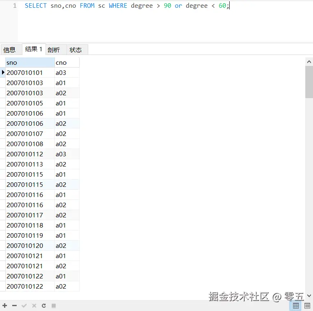
Task: Click scrollbar up arrow
Action: click(309, 62)
